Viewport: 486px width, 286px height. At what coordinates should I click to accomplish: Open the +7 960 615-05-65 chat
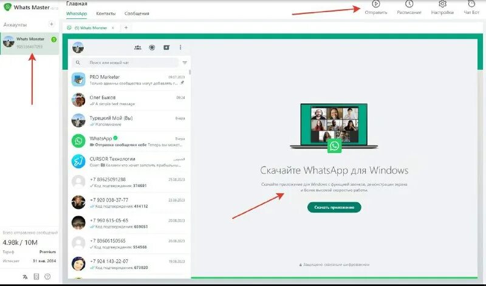[x=129, y=223]
